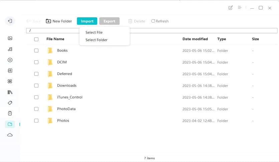
Task: Open the Apps section in sidebar
Action: pyautogui.click(x=10, y=81)
